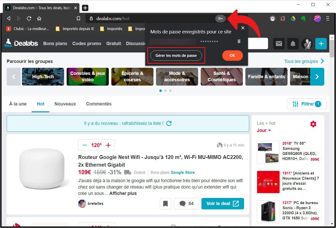Image resolution: width=336 pixels, height=228 pixels.
Task: Bookmark the Google Nest Wifi deal
Action: (x=165, y=204)
